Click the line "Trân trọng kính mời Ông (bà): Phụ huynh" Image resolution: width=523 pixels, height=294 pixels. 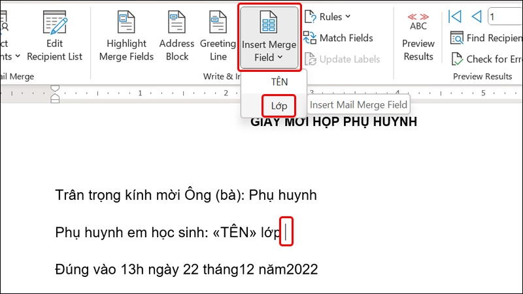186,195
